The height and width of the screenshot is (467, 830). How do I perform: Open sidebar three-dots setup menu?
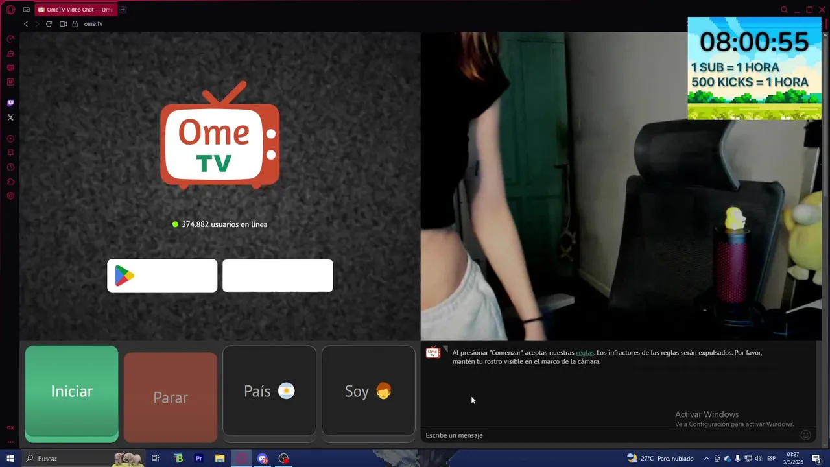(10, 442)
